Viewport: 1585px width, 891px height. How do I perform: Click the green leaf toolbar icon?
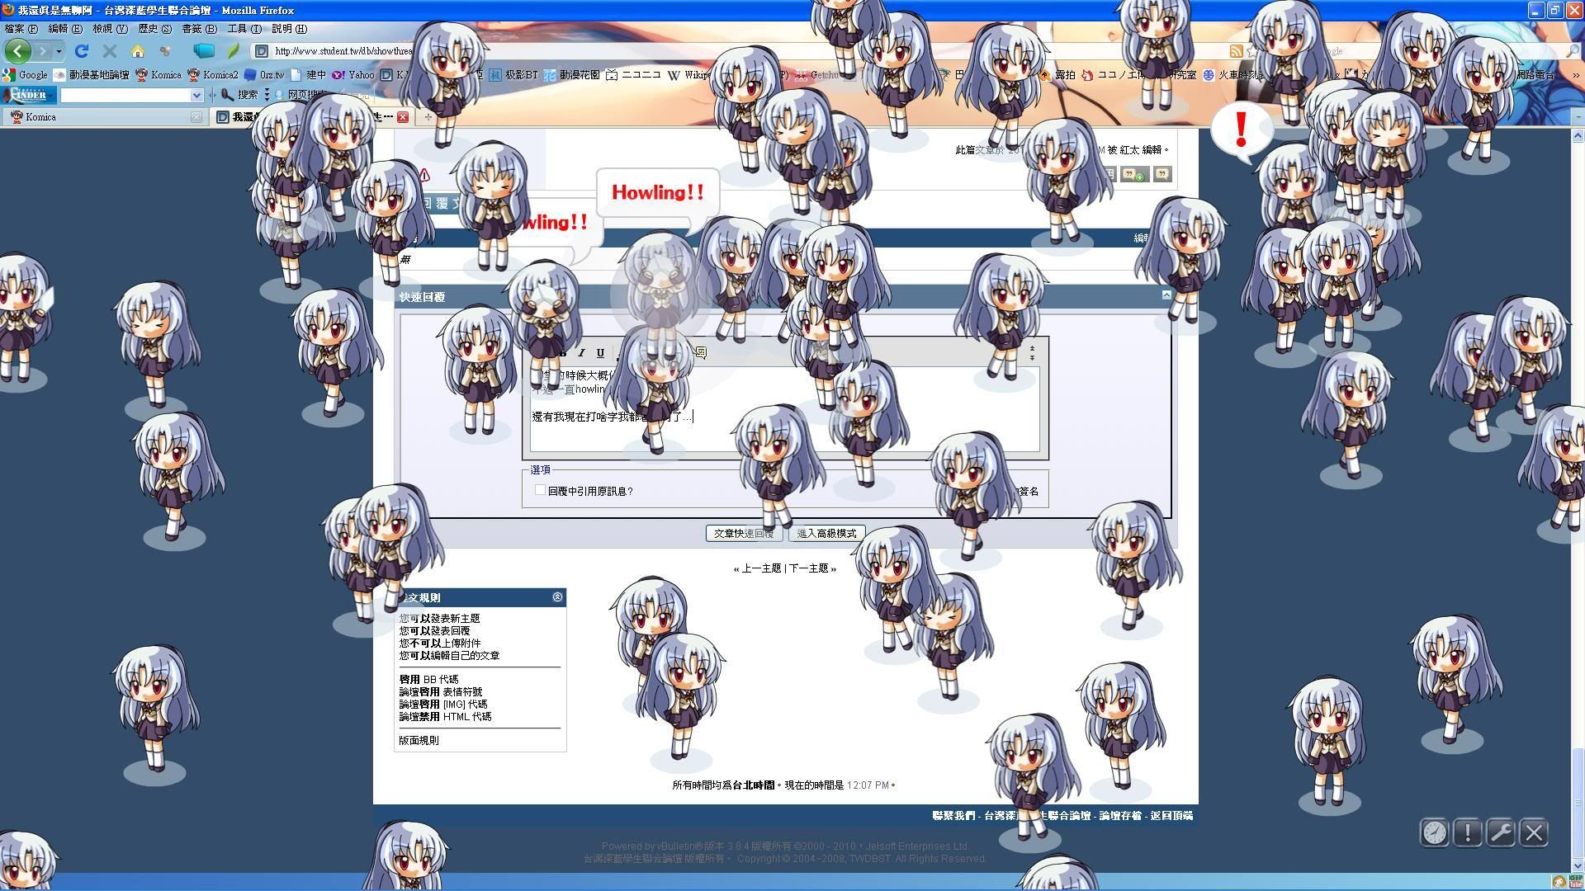234,51
